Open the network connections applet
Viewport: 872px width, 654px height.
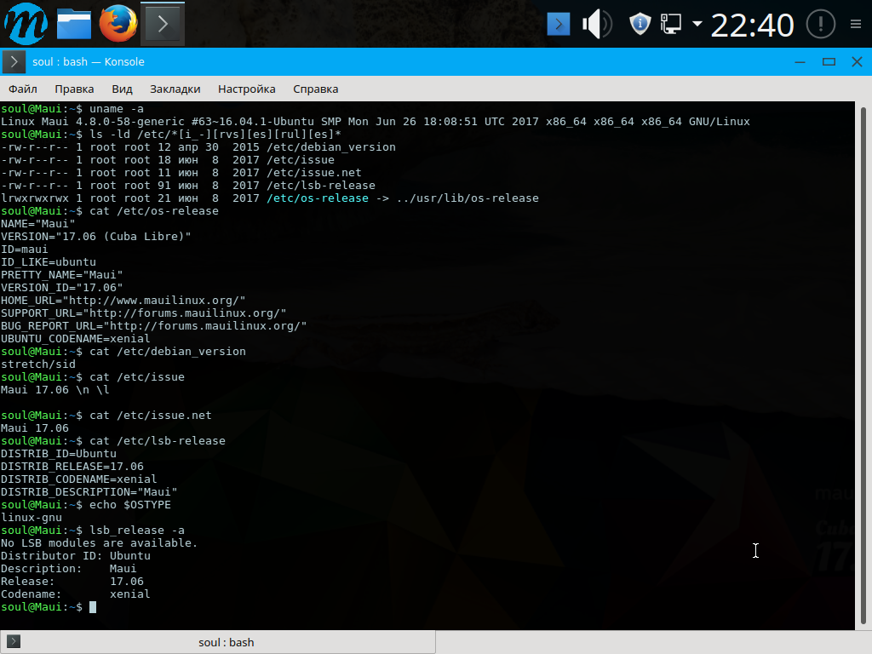pyautogui.click(x=671, y=25)
